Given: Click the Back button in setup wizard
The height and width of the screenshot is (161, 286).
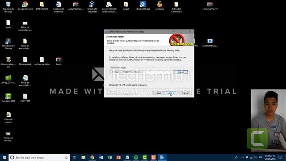Looking at the screenshot, I should tap(159, 93).
